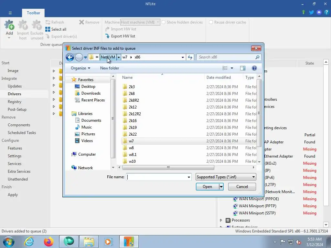Open the w7 folder in list
Screen dimensions: 331x248
(x=131, y=141)
